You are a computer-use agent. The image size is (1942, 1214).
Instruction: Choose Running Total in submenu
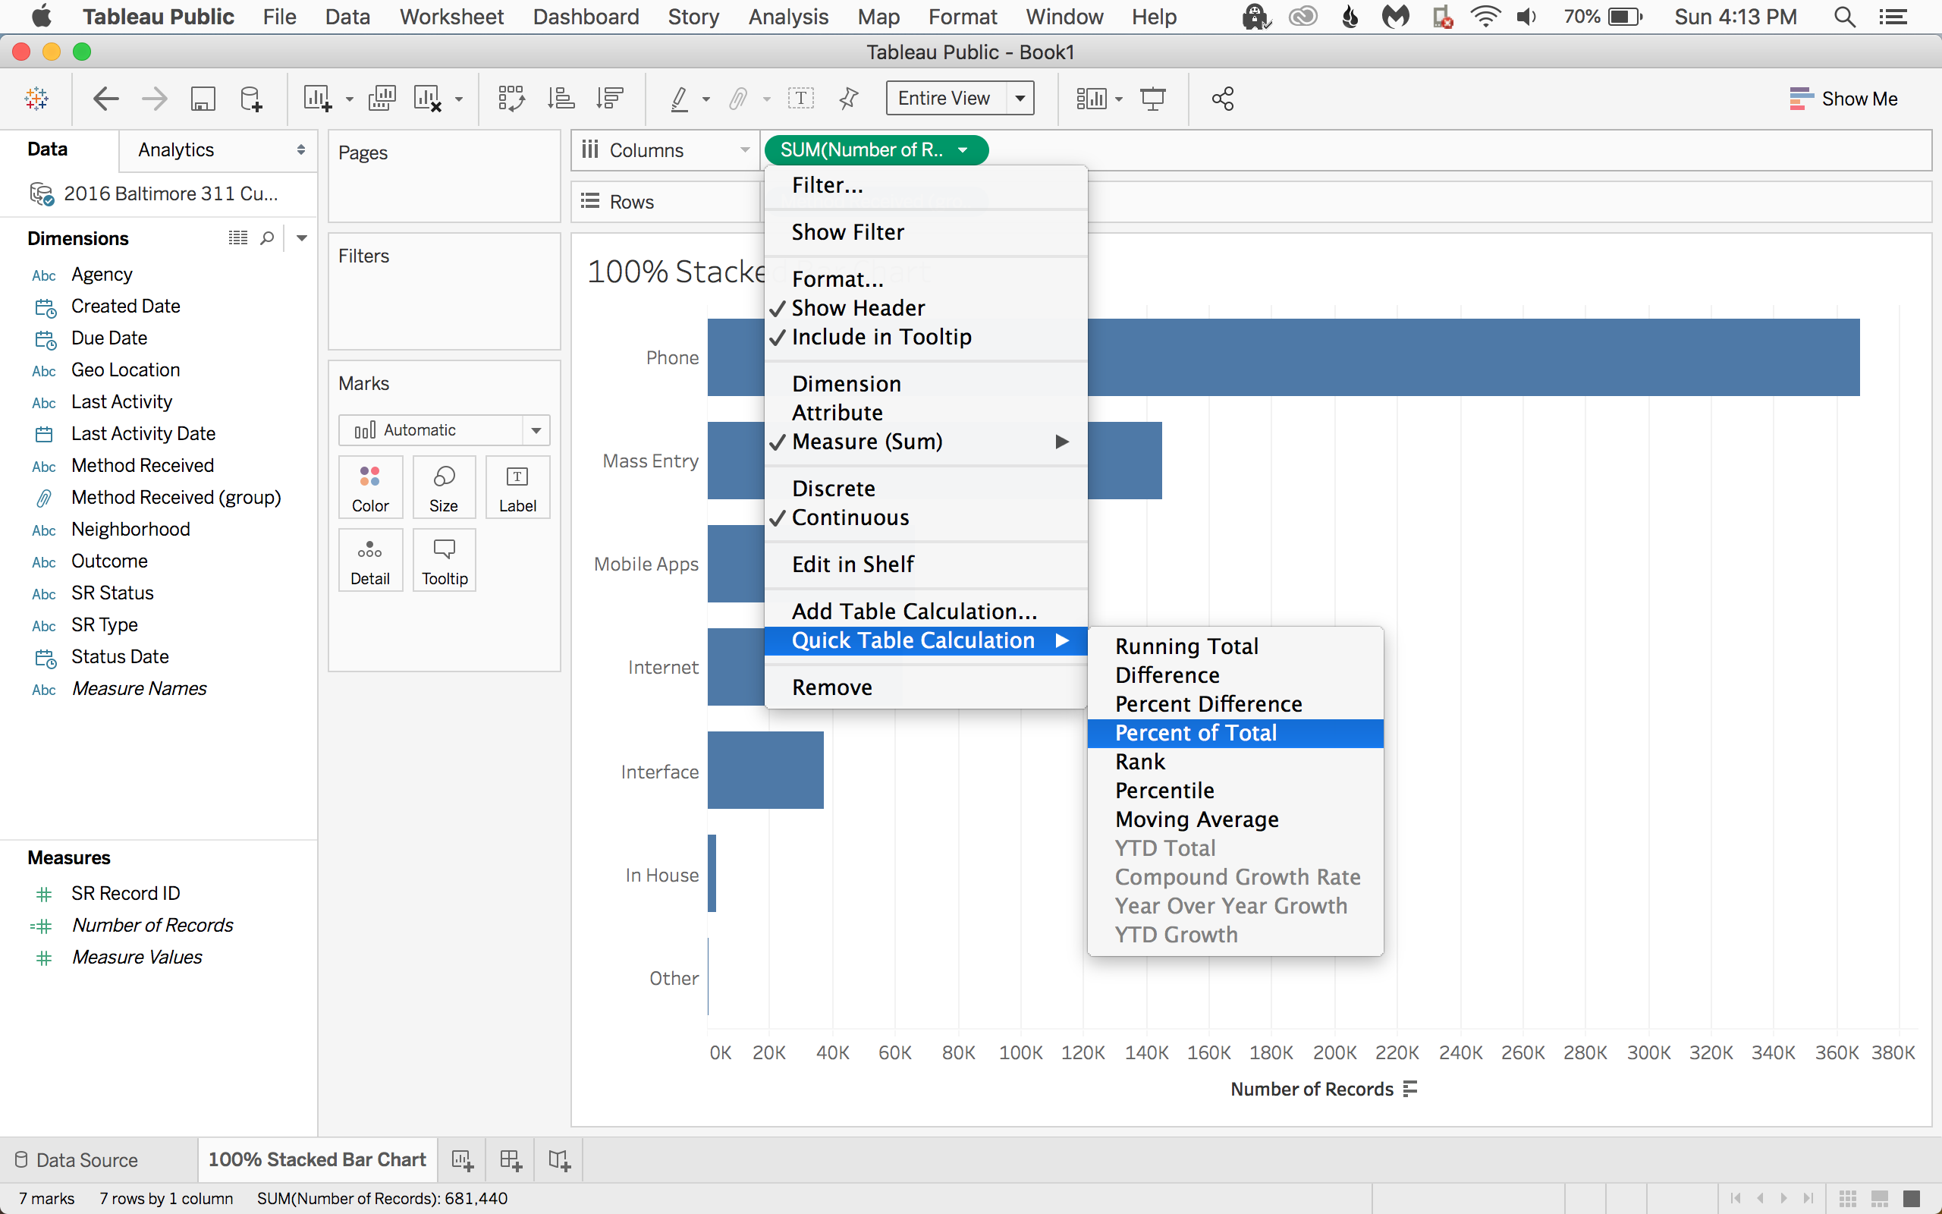coord(1235,646)
